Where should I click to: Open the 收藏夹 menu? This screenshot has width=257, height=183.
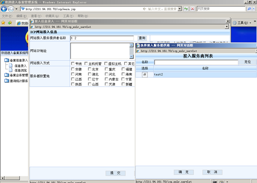click(52, 16)
